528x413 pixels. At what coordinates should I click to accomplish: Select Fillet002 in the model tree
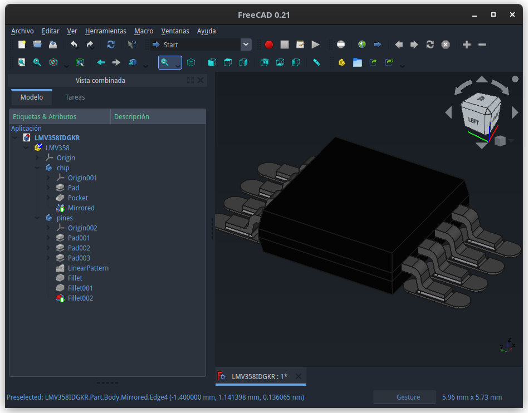[80, 298]
